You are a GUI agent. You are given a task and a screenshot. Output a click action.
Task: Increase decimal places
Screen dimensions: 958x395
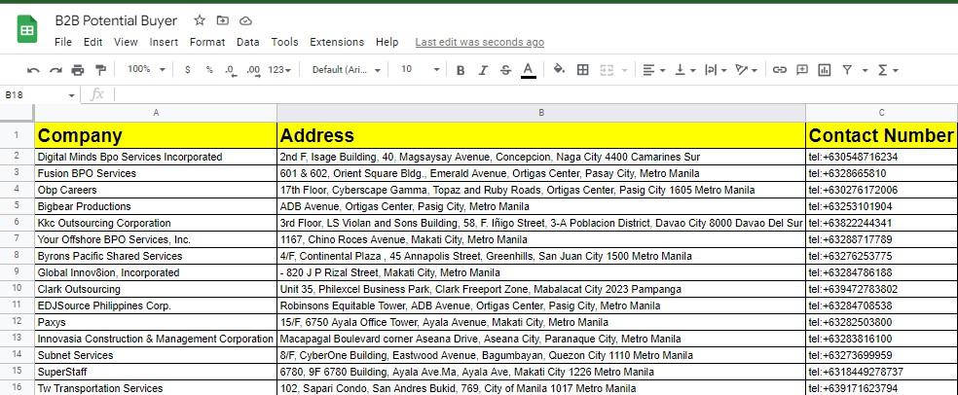[253, 70]
